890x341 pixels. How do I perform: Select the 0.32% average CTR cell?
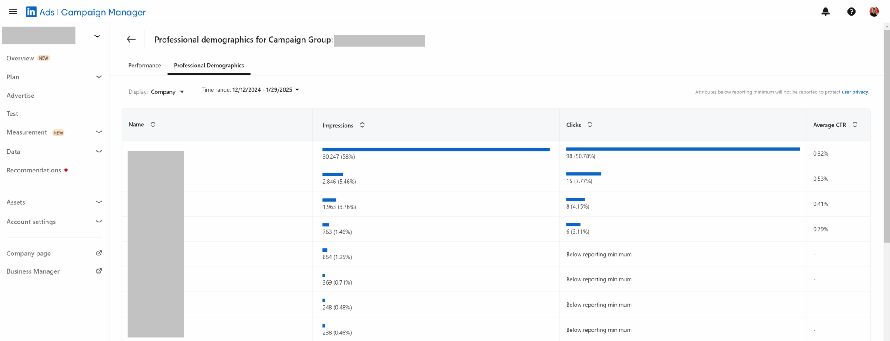coord(820,153)
